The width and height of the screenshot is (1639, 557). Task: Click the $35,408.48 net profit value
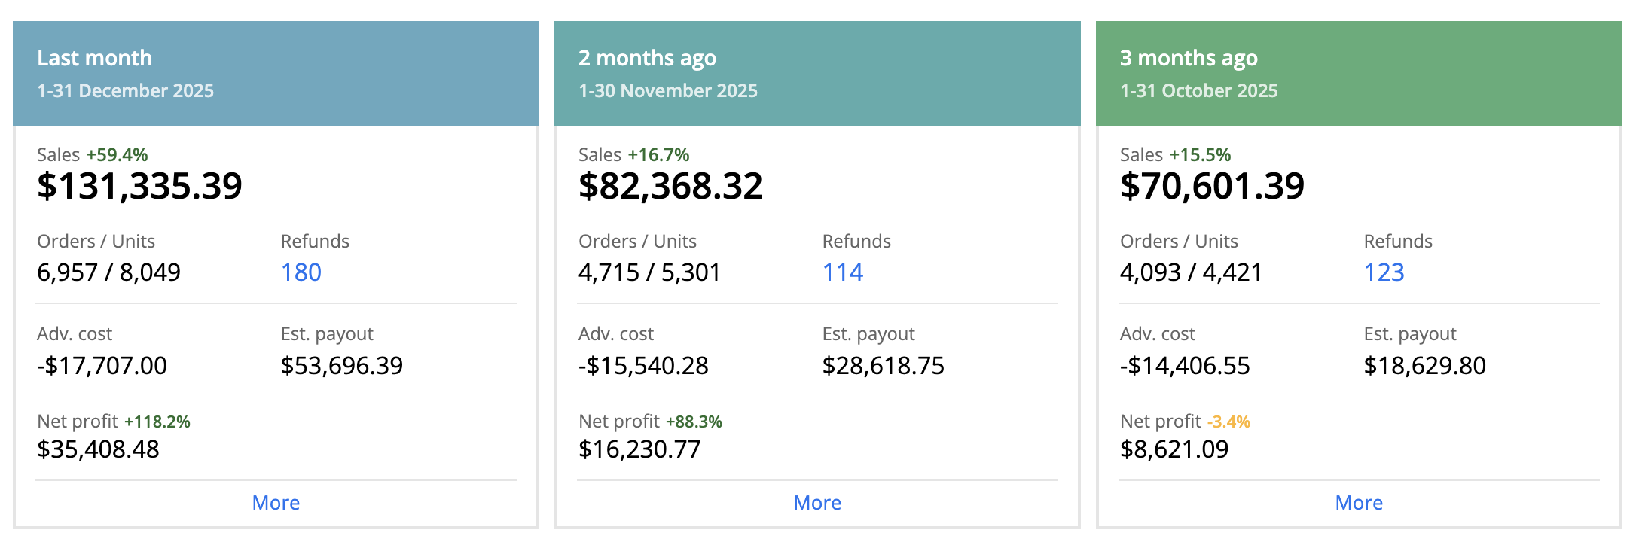[x=98, y=449]
